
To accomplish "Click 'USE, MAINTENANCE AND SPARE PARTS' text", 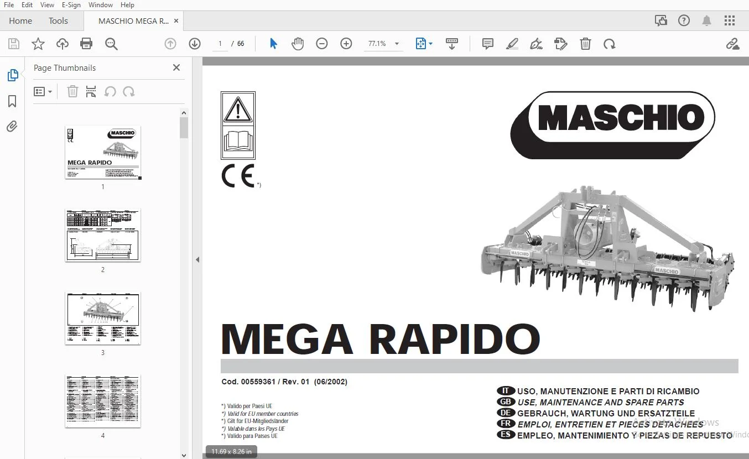I will click(x=601, y=402).
